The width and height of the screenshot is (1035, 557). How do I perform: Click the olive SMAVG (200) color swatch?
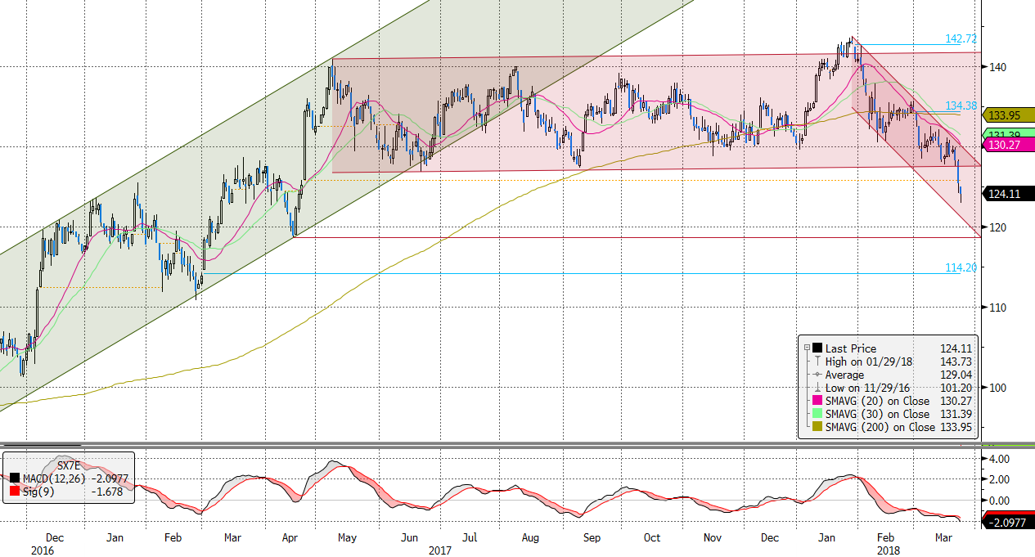(817, 427)
